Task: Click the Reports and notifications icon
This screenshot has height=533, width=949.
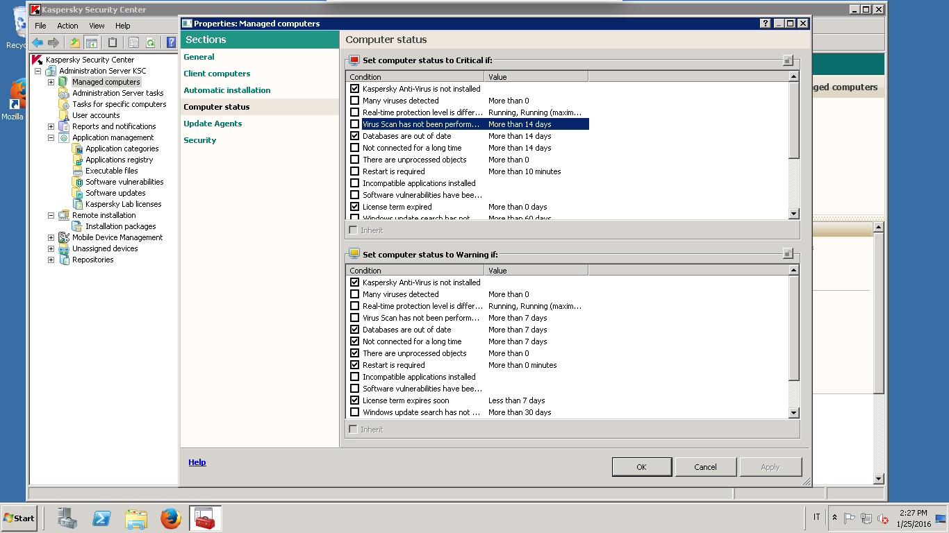Action: coord(64,126)
